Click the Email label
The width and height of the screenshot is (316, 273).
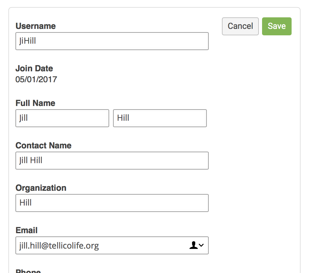tap(27, 230)
